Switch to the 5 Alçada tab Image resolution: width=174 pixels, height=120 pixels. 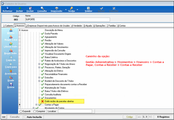click(88, 26)
